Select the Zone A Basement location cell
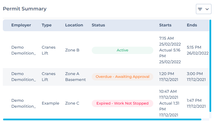The height and width of the screenshot is (122, 214). click(75, 77)
